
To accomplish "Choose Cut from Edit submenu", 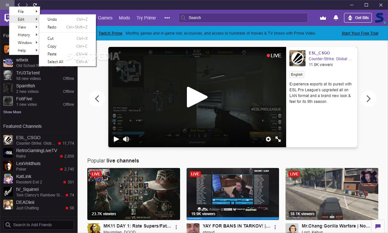I will point(68,39).
